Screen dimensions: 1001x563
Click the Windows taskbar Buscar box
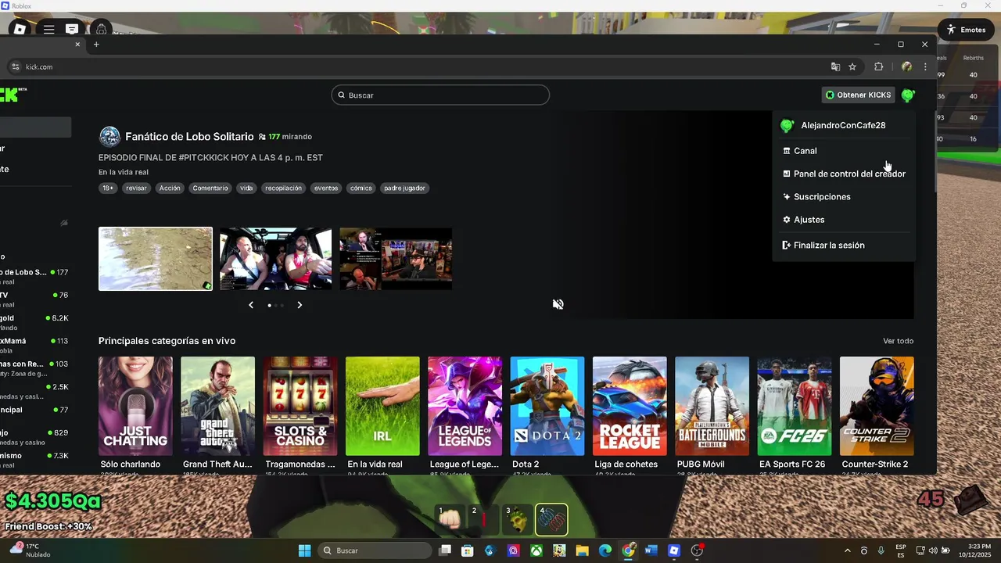coord(376,550)
